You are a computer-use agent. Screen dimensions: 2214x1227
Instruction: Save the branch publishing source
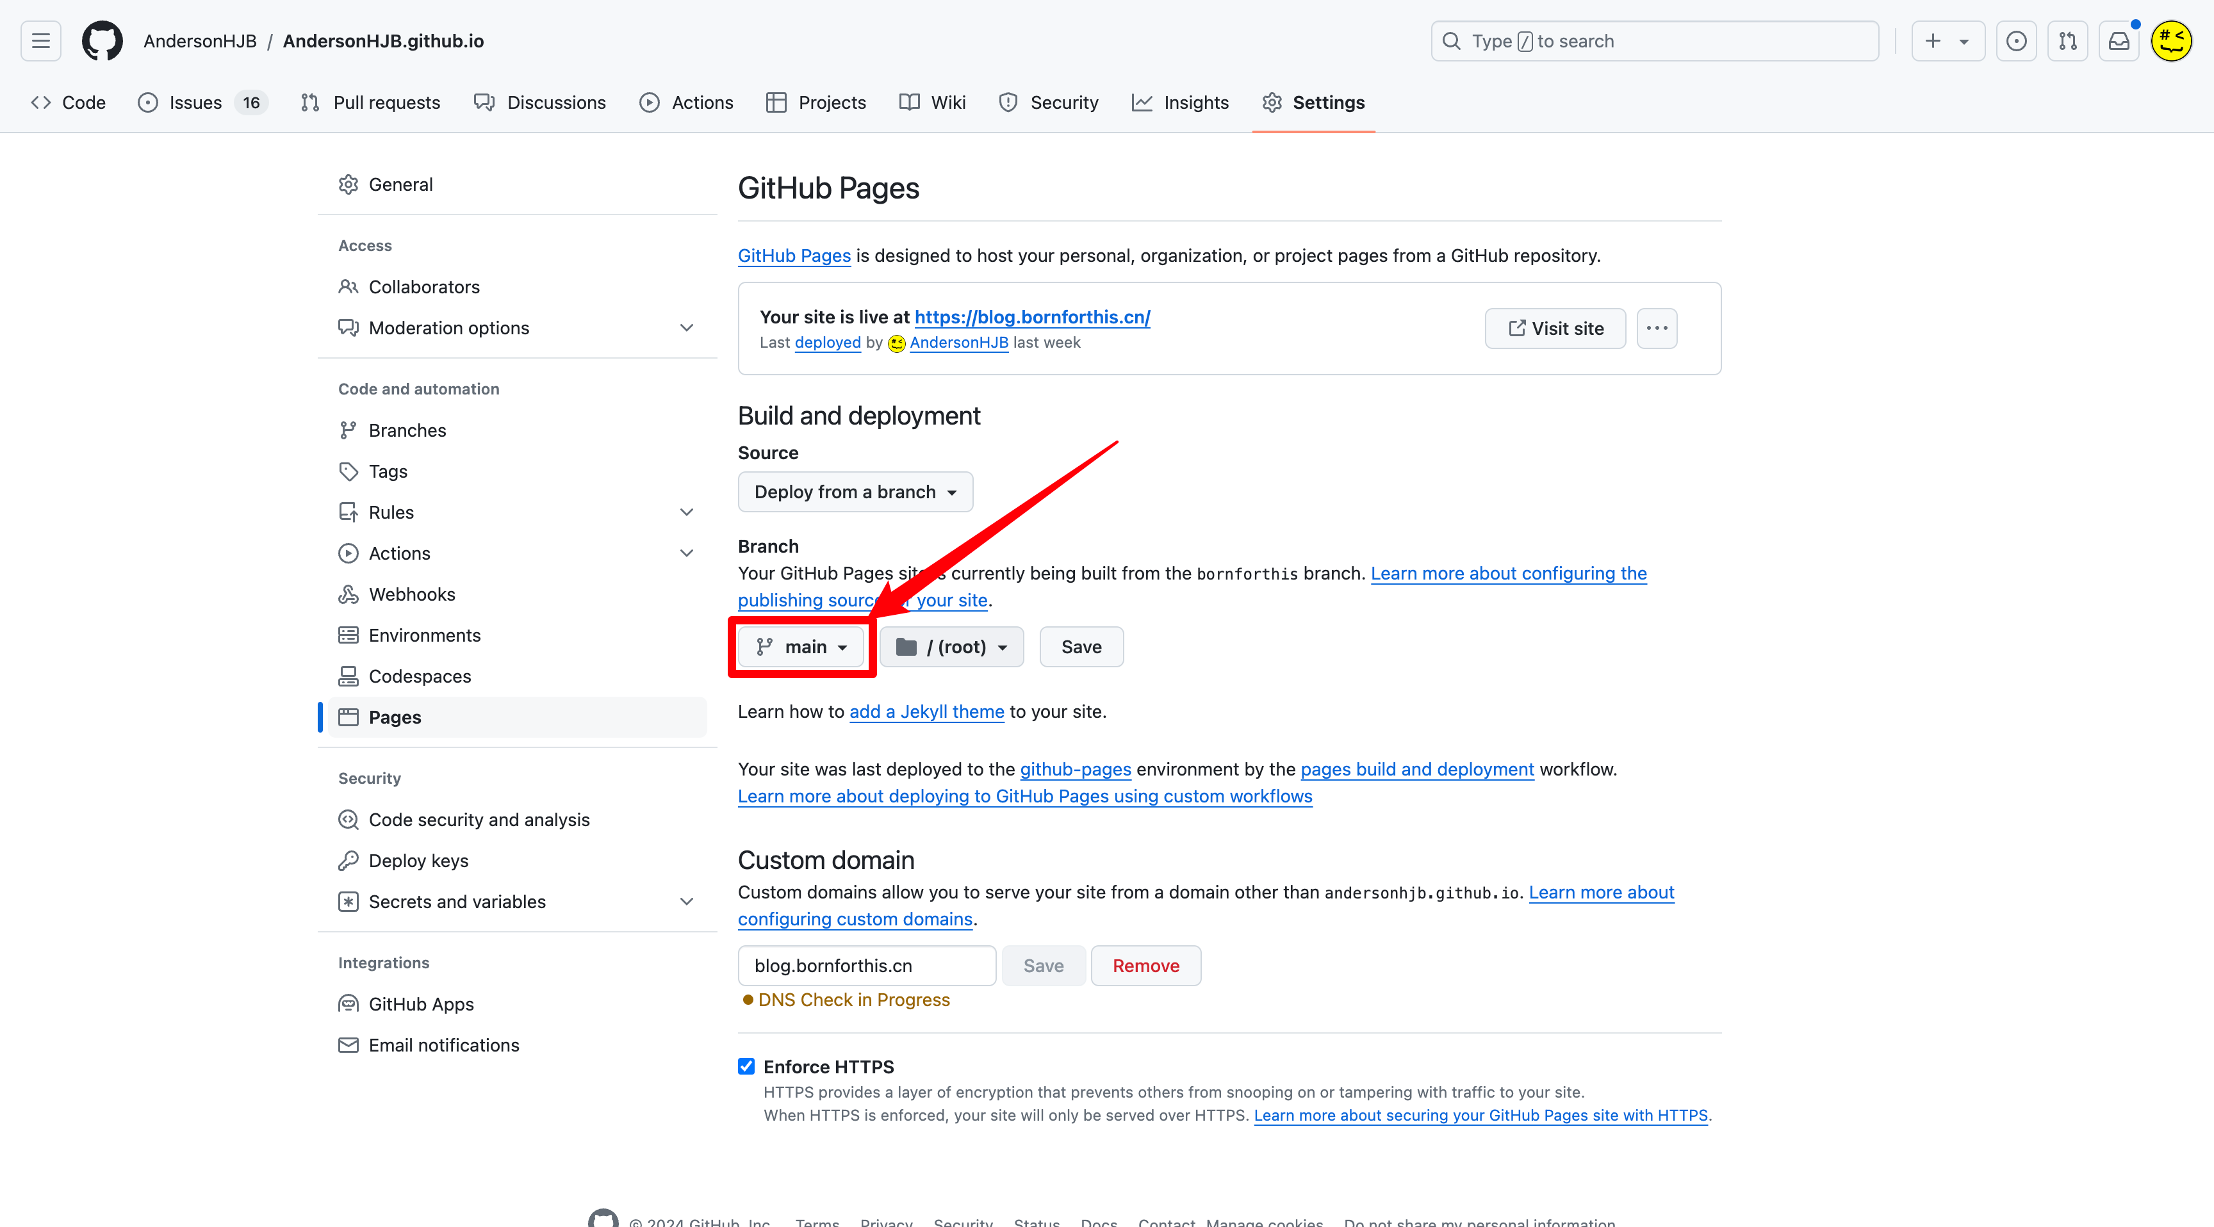pos(1081,647)
